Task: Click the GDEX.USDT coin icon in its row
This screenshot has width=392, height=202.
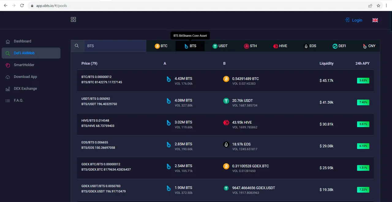Action: pyautogui.click(x=226, y=188)
